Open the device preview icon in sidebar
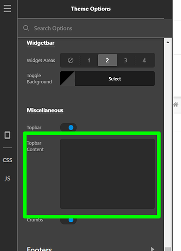Viewport: 181px width, 251px height. point(8,135)
